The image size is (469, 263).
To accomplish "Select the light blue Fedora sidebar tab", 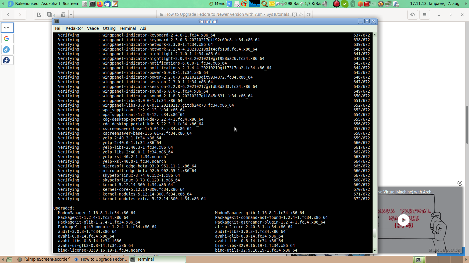I will click(x=7, y=49).
